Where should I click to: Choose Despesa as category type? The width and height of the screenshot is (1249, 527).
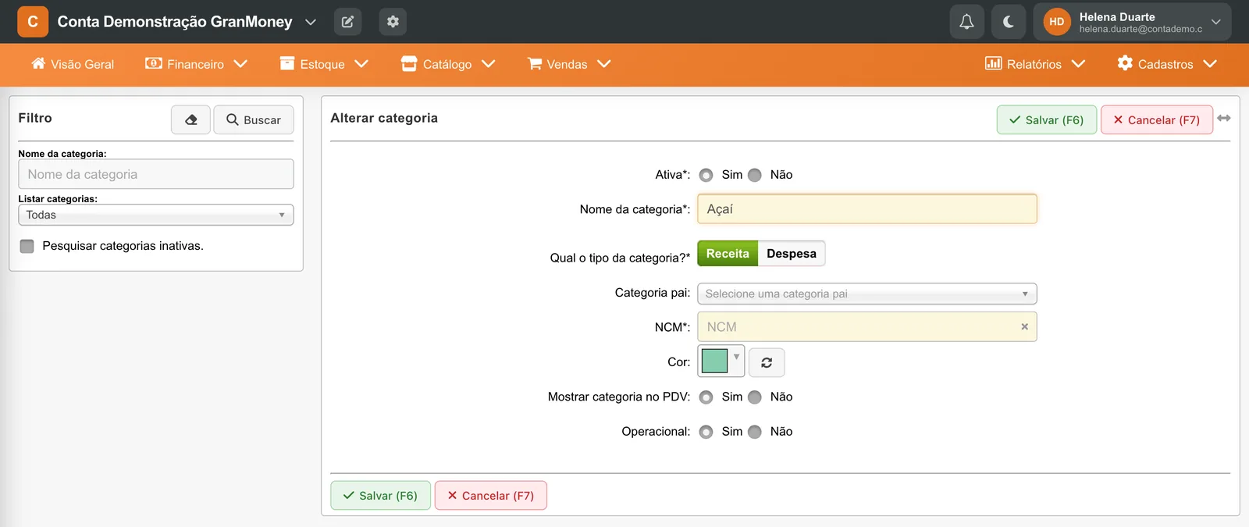click(792, 254)
